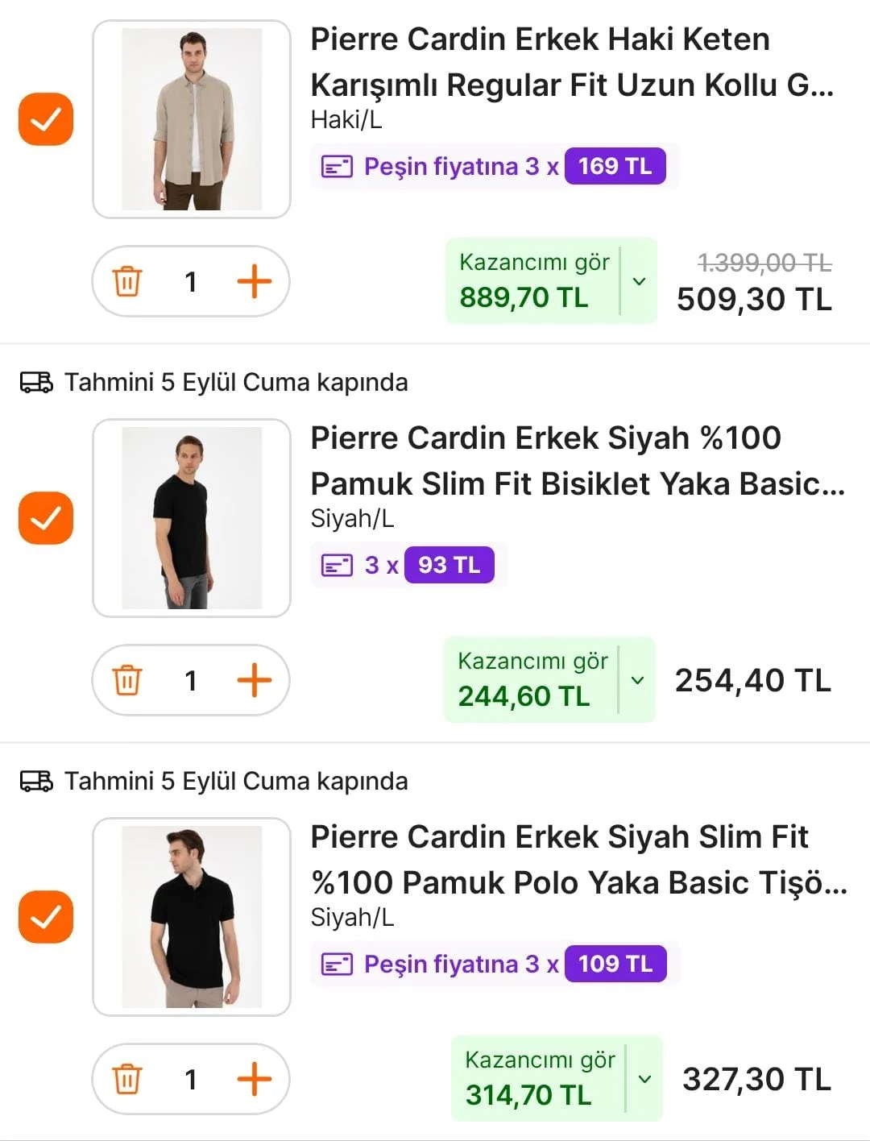Viewport: 870px width, 1141px height.
Task: Deselect the Bisiklet Yaka t-shirt checkbox
Action: [46, 518]
